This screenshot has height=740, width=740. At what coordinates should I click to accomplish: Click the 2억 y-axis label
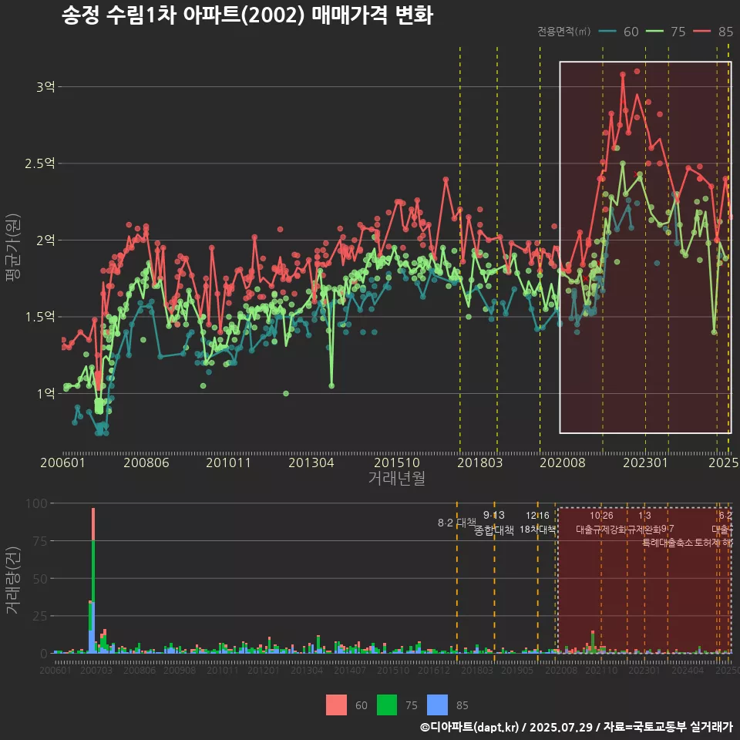tap(45, 240)
